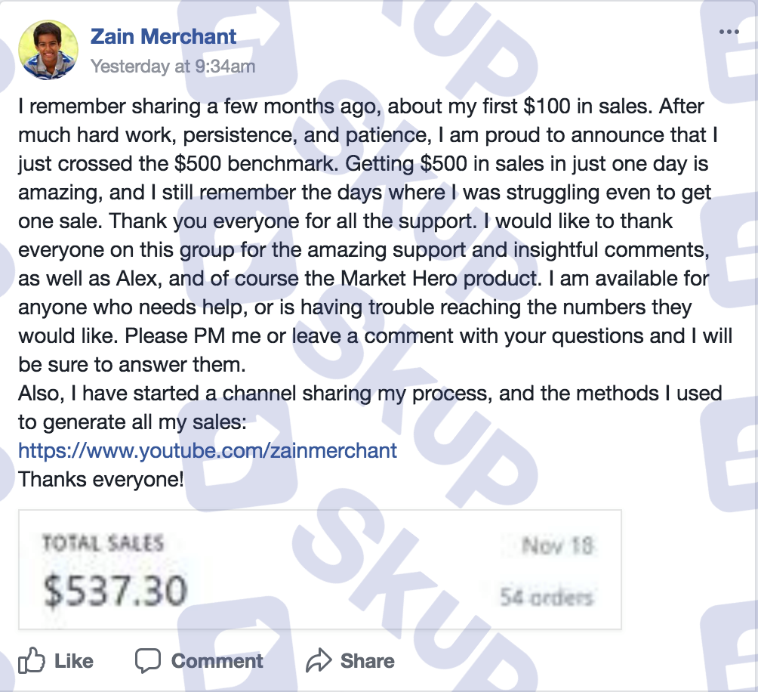Image resolution: width=758 pixels, height=692 pixels.
Task: Click the 54 orders text in attachment
Action: pyautogui.click(x=547, y=598)
